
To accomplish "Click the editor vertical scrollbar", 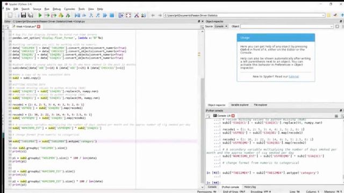I will 202,130.
